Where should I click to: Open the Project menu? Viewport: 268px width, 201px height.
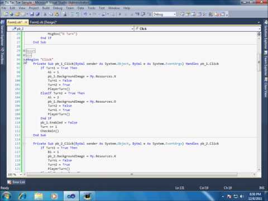coord(33,8)
